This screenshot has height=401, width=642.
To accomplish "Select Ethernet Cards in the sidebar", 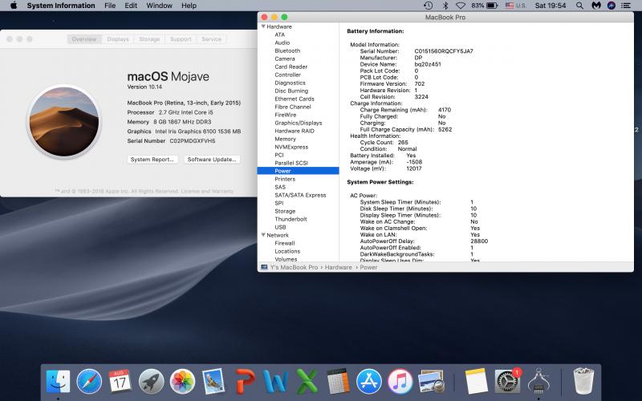I will (x=295, y=99).
